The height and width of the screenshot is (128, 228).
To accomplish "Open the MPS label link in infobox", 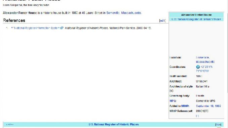I will click(173, 101).
